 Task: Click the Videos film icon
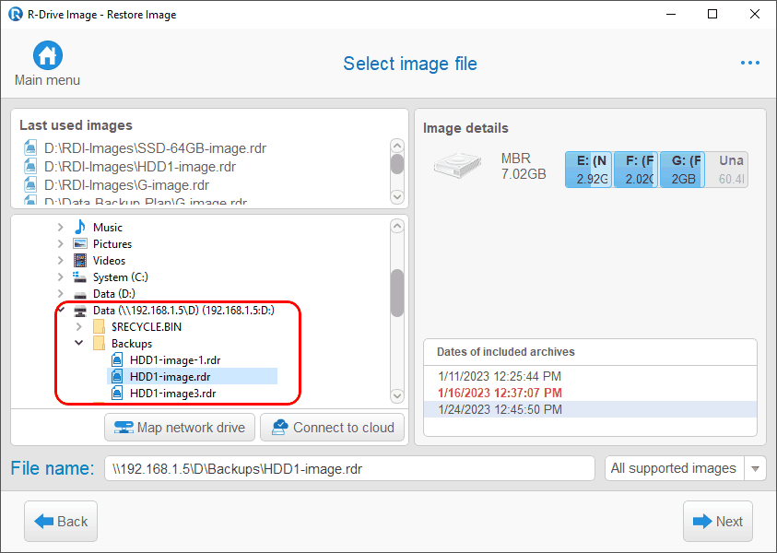point(80,260)
